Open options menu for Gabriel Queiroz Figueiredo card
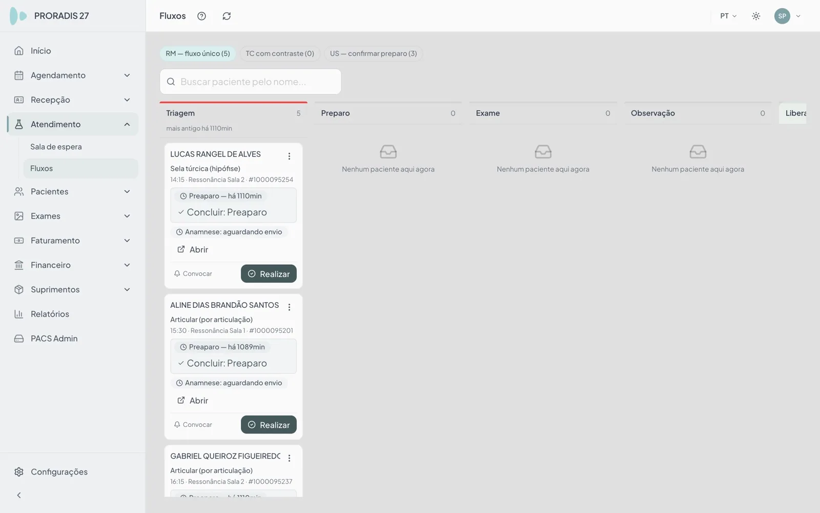Screen dimensions: 820x513 [289, 458]
